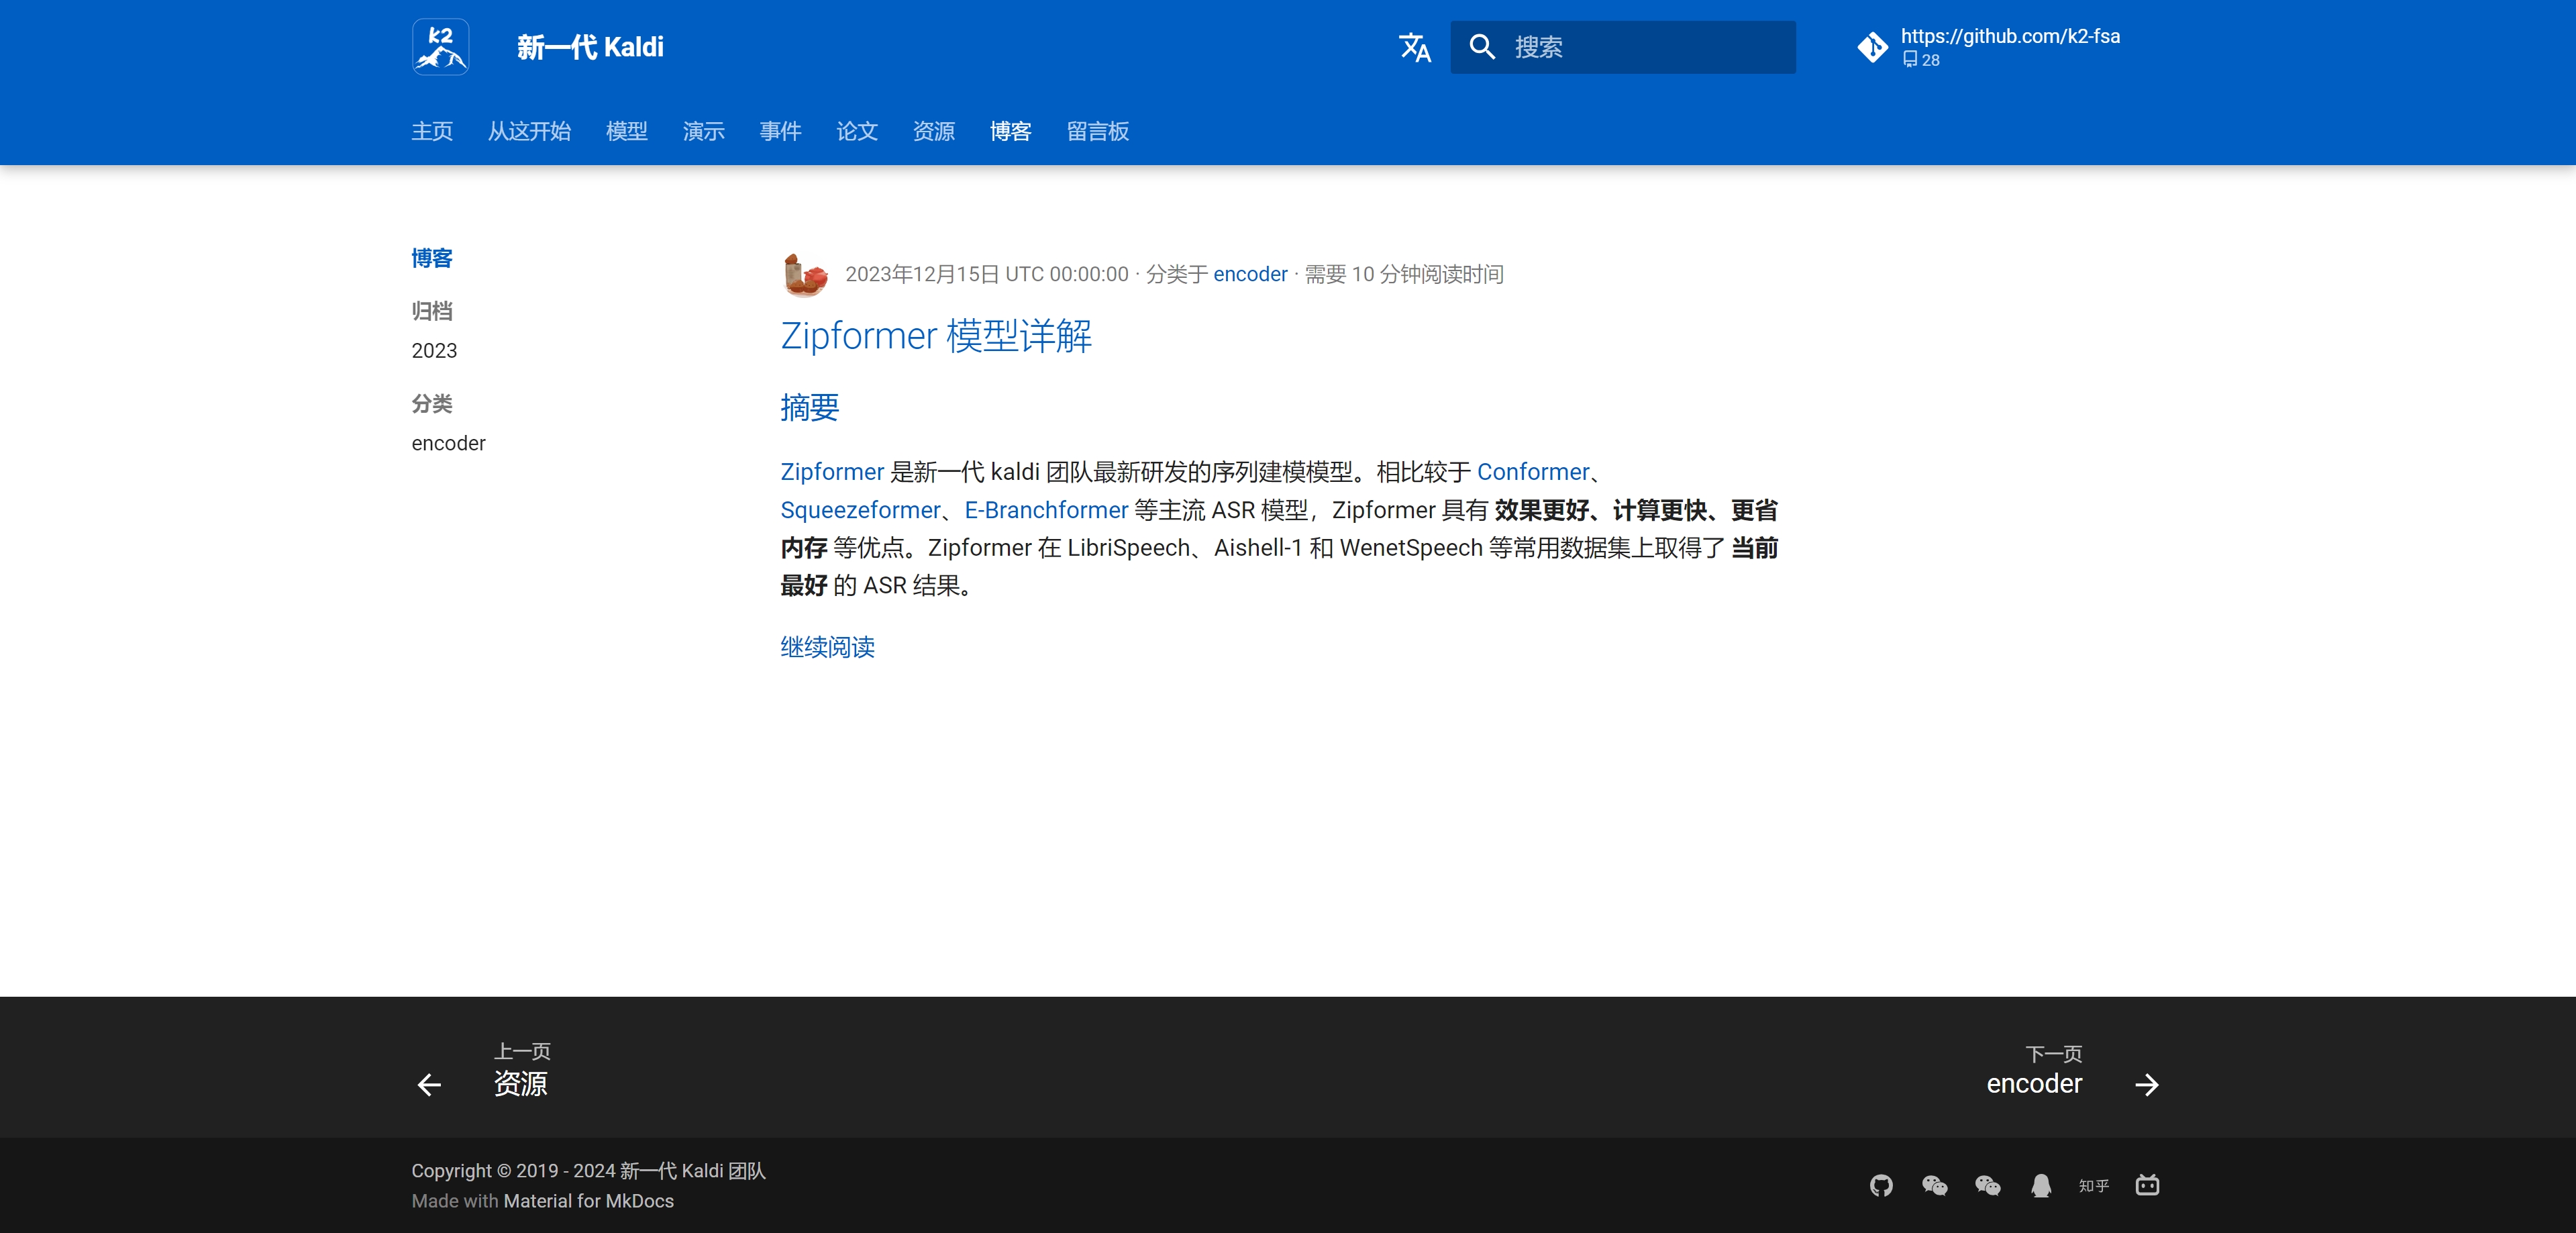Open the Zipformer 模型详解 post title

(x=935, y=336)
